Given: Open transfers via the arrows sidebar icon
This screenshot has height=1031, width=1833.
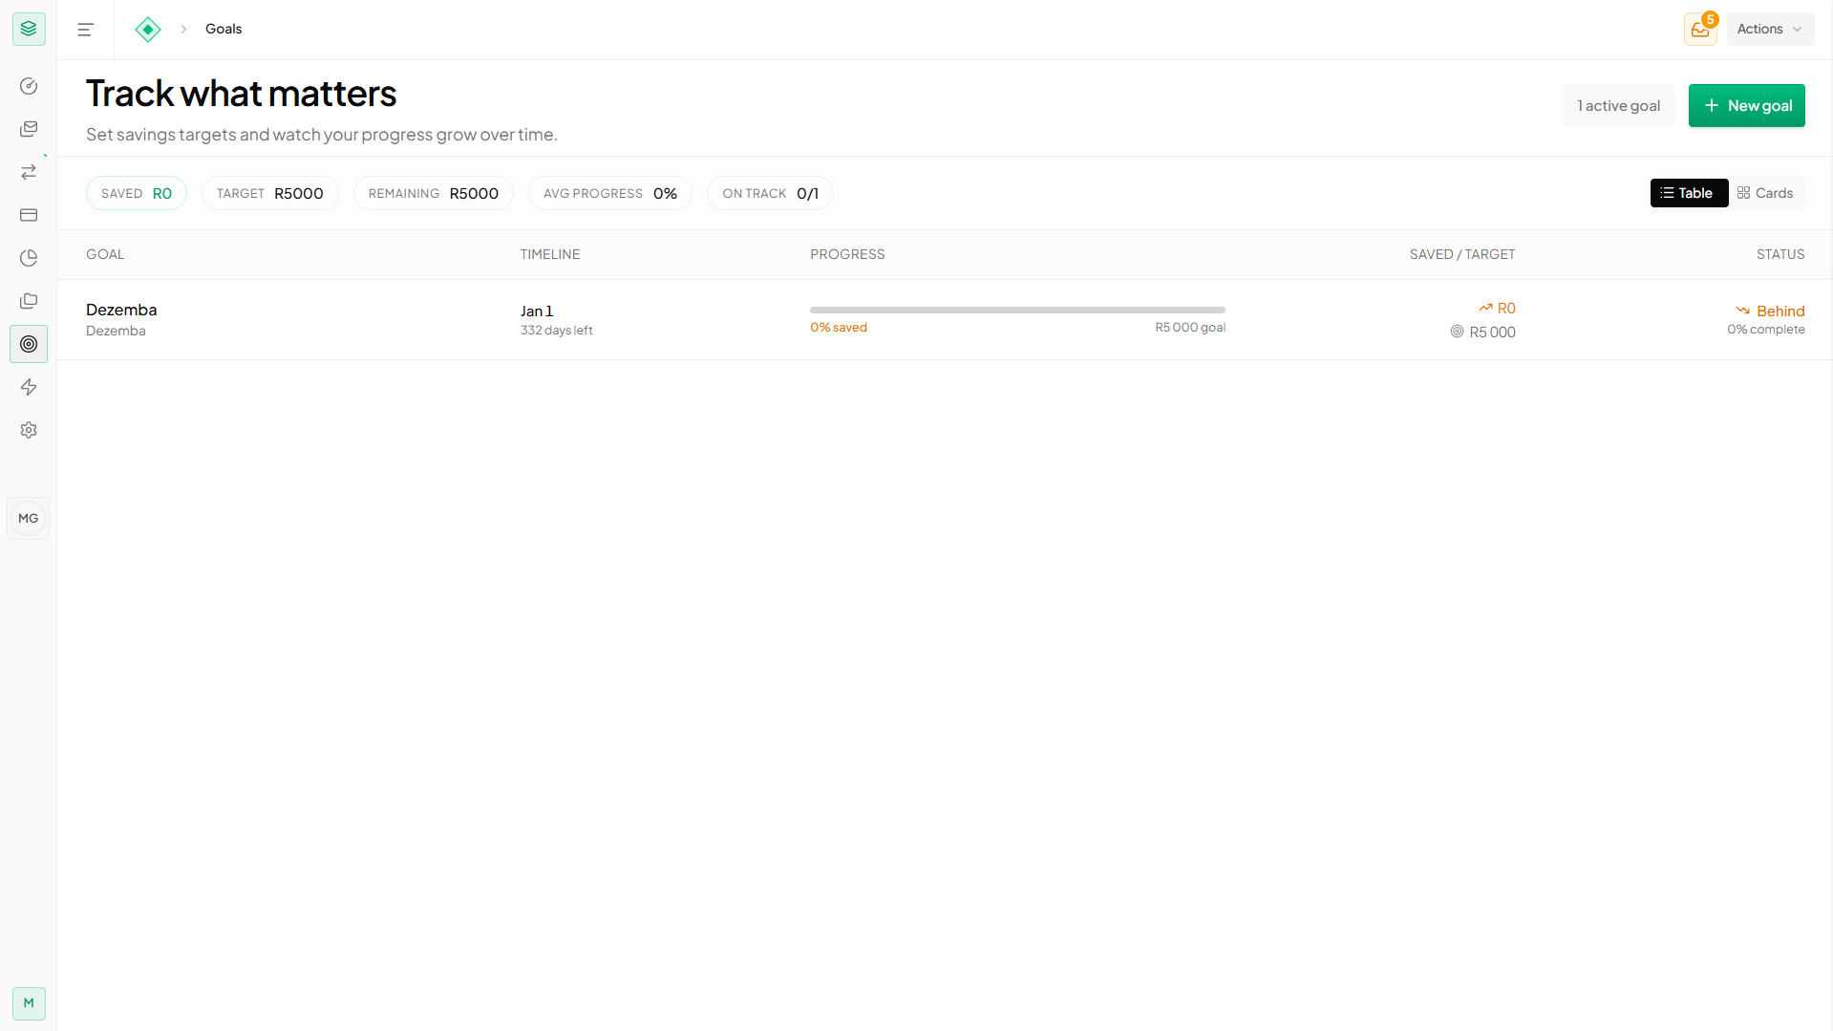Looking at the screenshot, I should [28, 172].
